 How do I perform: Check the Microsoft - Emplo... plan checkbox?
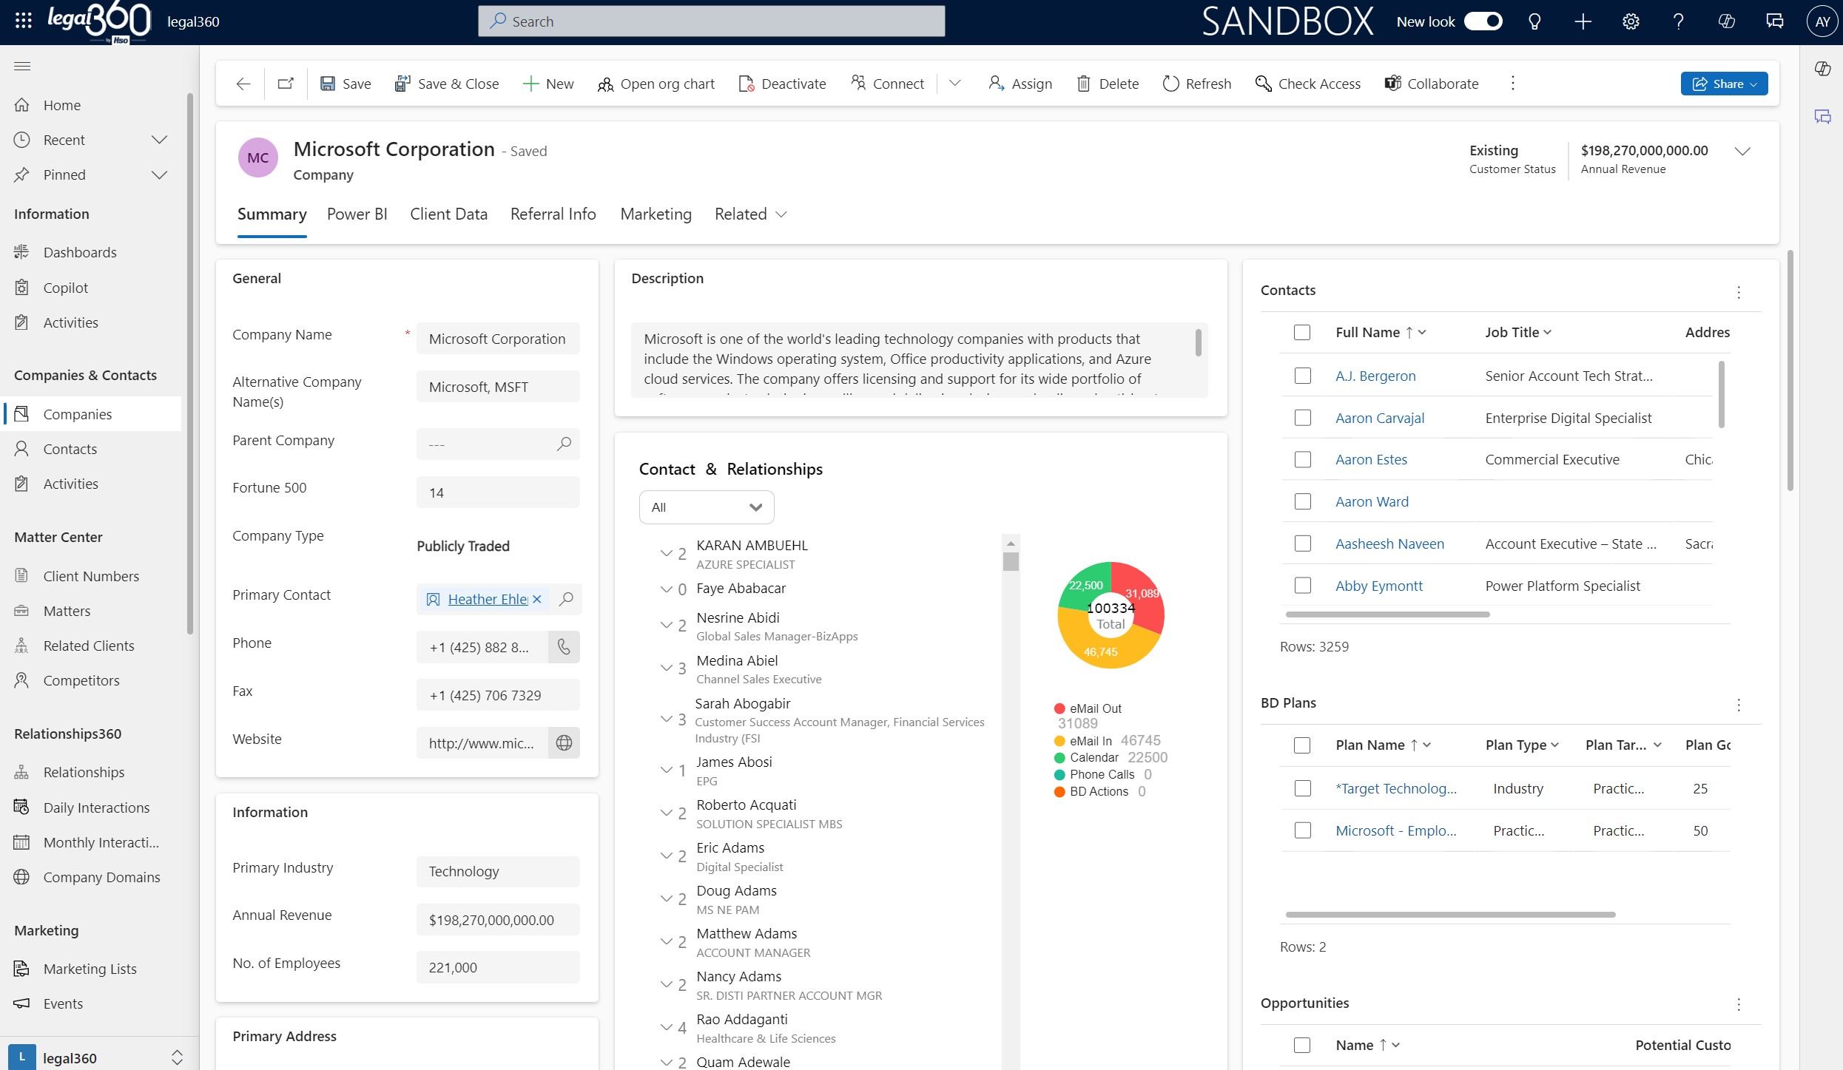tap(1303, 830)
